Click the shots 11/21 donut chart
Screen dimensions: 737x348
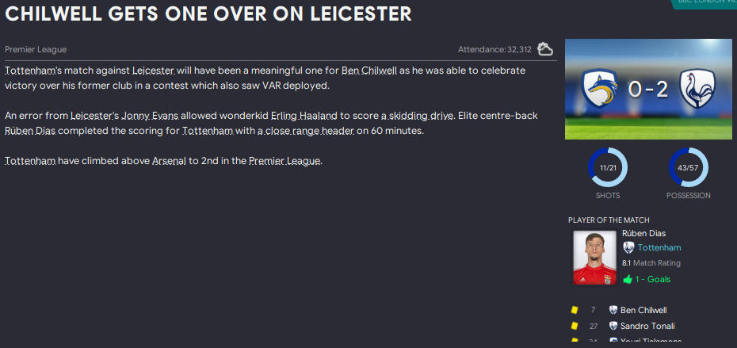coord(608,168)
